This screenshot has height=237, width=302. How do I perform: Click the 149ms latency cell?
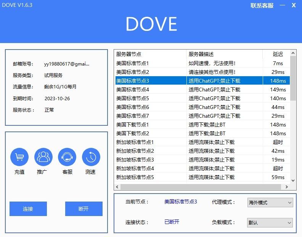pos(278,90)
